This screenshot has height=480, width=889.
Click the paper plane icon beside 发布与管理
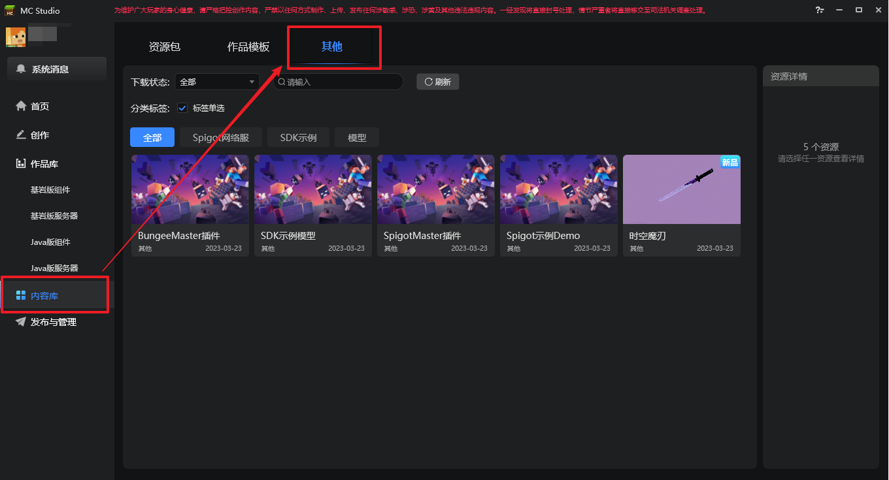[x=21, y=321]
